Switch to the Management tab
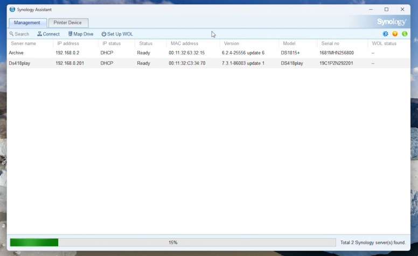The width and height of the screenshot is (418, 256). tap(27, 23)
